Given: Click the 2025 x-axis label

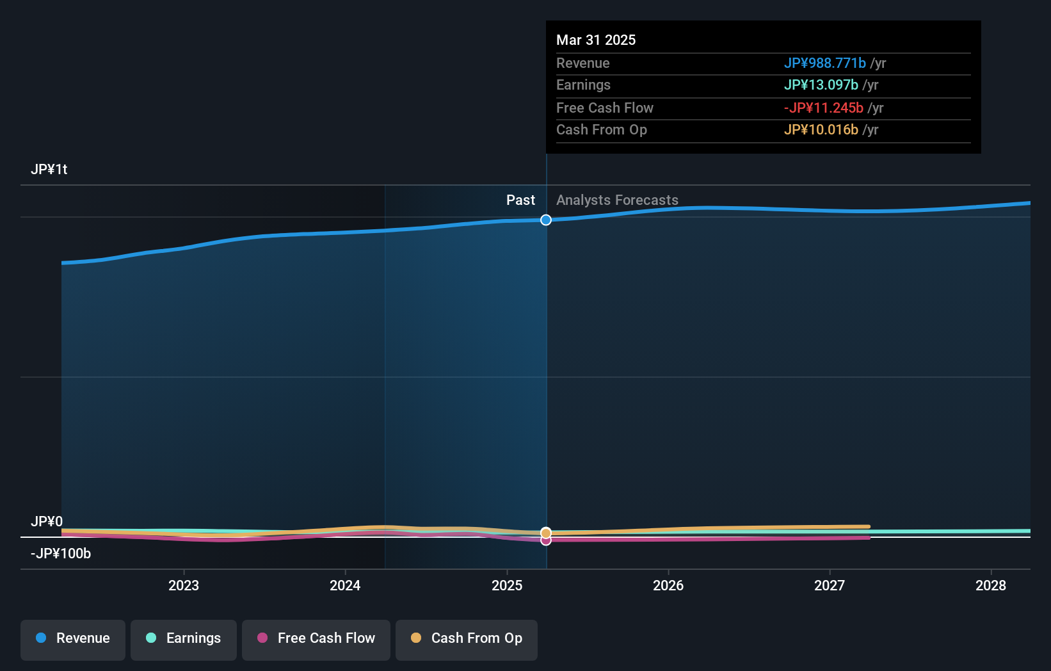Looking at the screenshot, I should click(x=507, y=585).
